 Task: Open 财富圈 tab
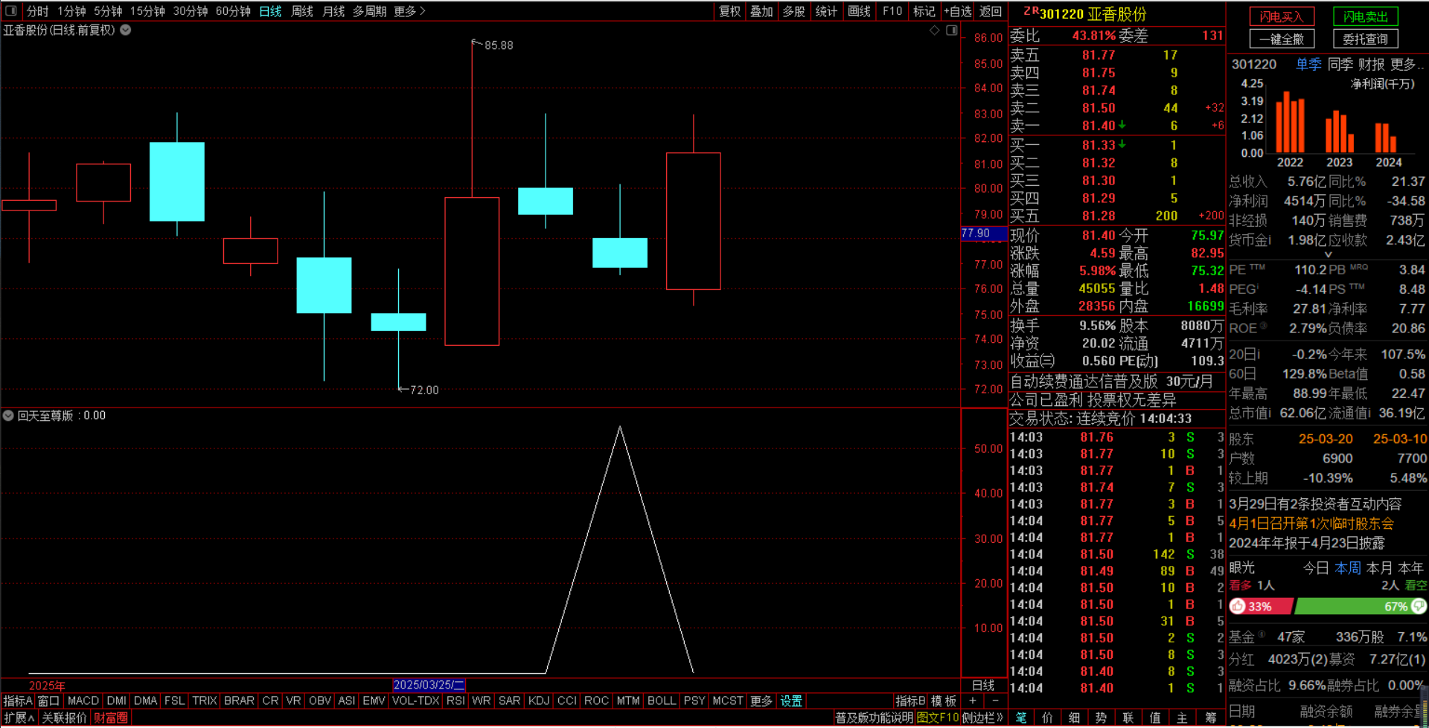111,718
